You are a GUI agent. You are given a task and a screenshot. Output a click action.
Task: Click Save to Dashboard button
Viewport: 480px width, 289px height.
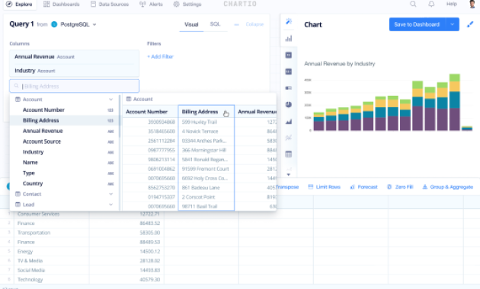pyautogui.click(x=417, y=24)
